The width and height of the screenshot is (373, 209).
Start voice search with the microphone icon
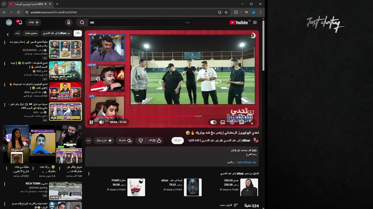69,22
